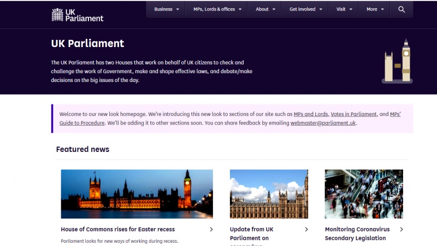
Task: Open Update from UK Parliament headline
Action: pyautogui.click(x=252, y=234)
